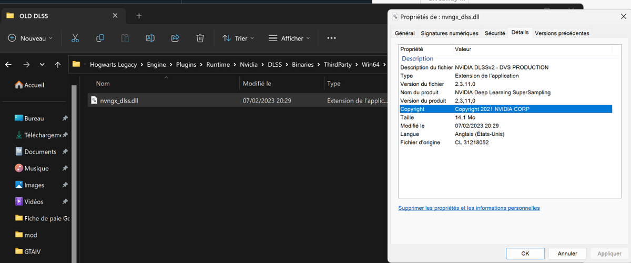Expand chevron after ThirdParty in path
Viewport: 631px width, 263px height.
point(357,65)
